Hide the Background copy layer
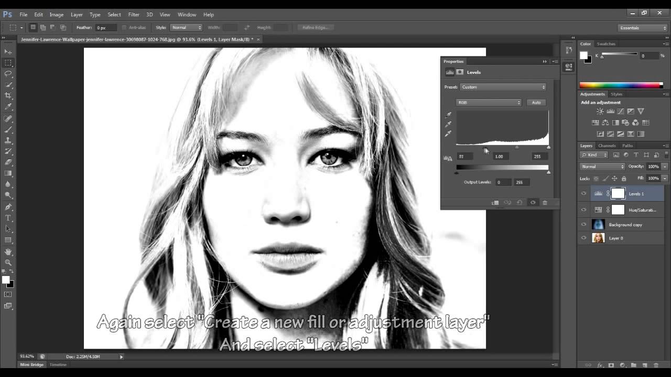This screenshot has width=671, height=377. pyautogui.click(x=583, y=225)
